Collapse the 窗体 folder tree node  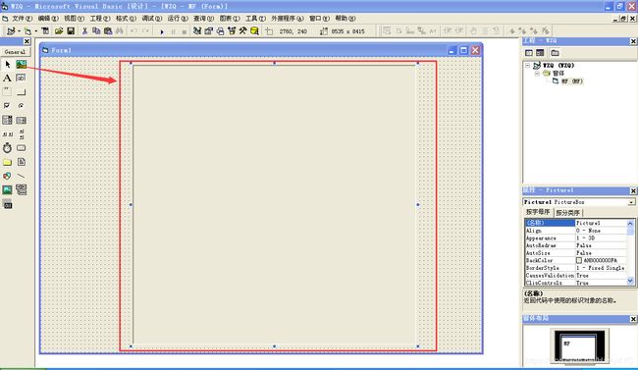[537, 74]
